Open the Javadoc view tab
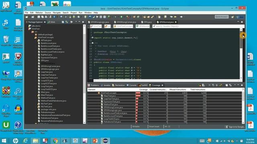Image resolution: width=257 pixels, height=144 pixels. click(x=106, y=85)
